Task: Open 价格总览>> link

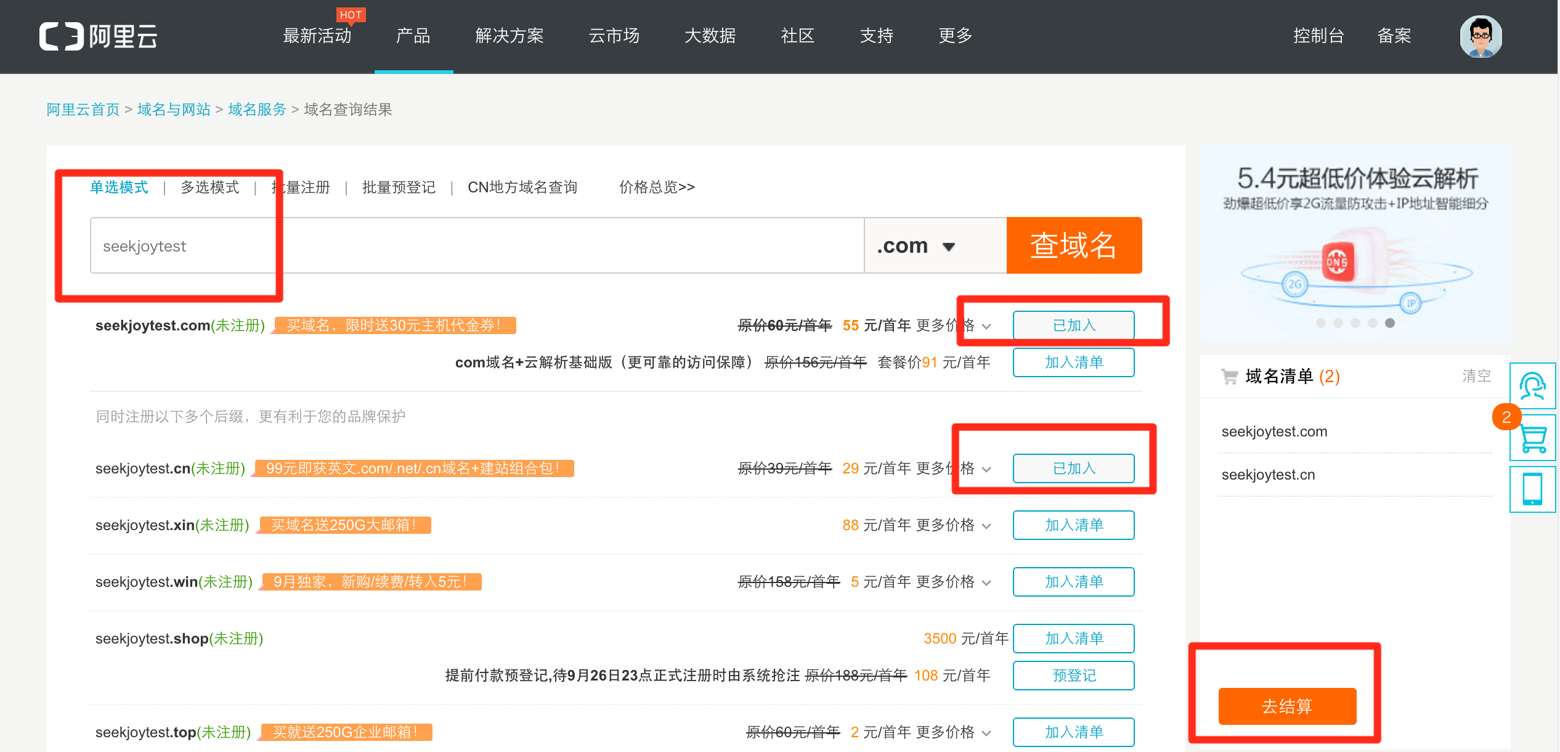Action: pos(657,187)
